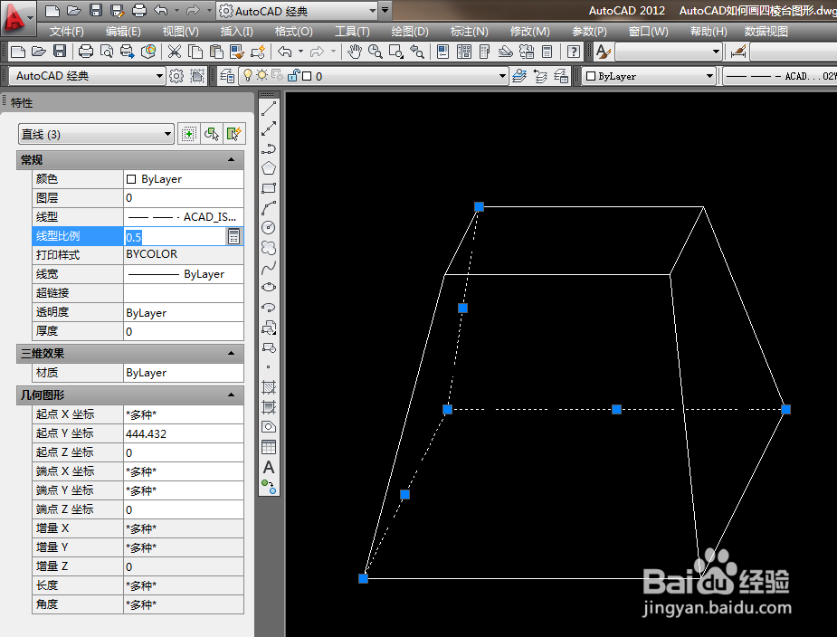Click the 起点 Y 坐标 value 444.432
This screenshot has height=637, width=837.
click(184, 433)
